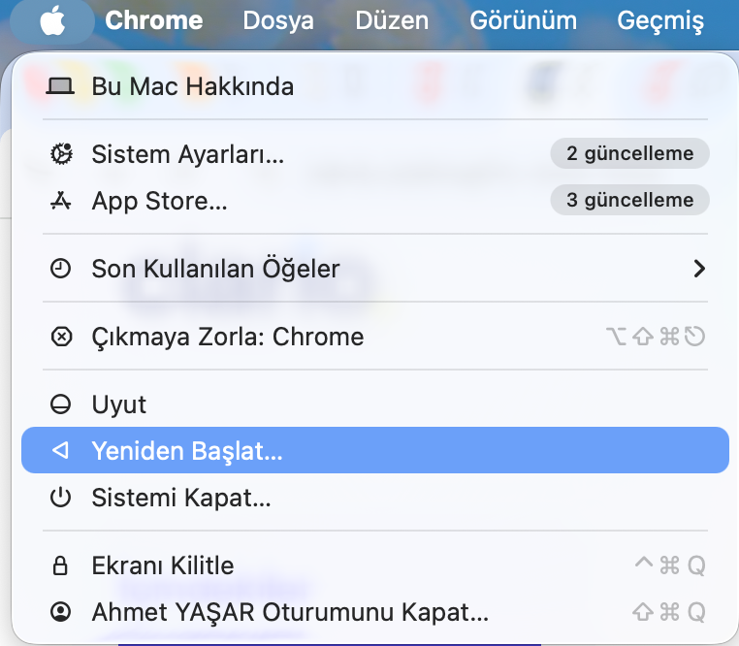739x646 pixels.
Task: Click the force-quit X circle icon
Action: point(61,337)
